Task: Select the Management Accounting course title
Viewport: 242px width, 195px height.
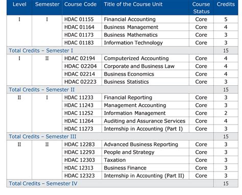Action: 135,106
